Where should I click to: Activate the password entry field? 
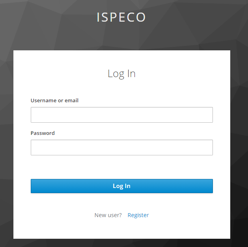point(121,147)
